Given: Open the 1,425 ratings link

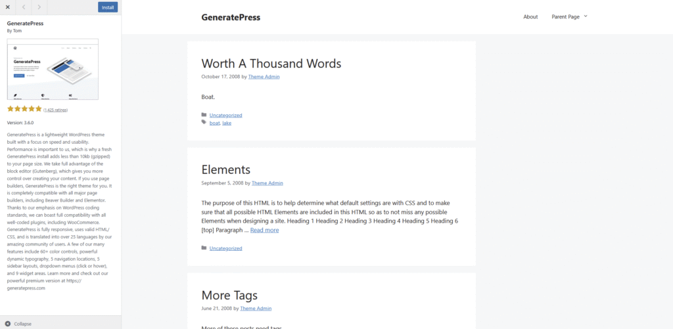Looking at the screenshot, I should coord(55,110).
